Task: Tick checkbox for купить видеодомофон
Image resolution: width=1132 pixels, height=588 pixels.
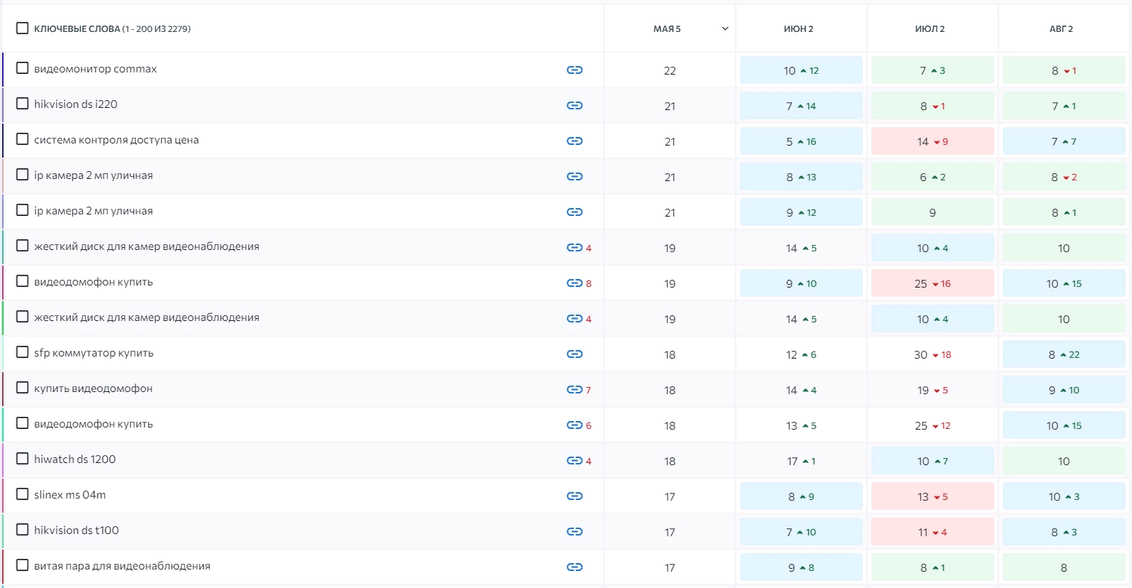Action: coord(23,388)
